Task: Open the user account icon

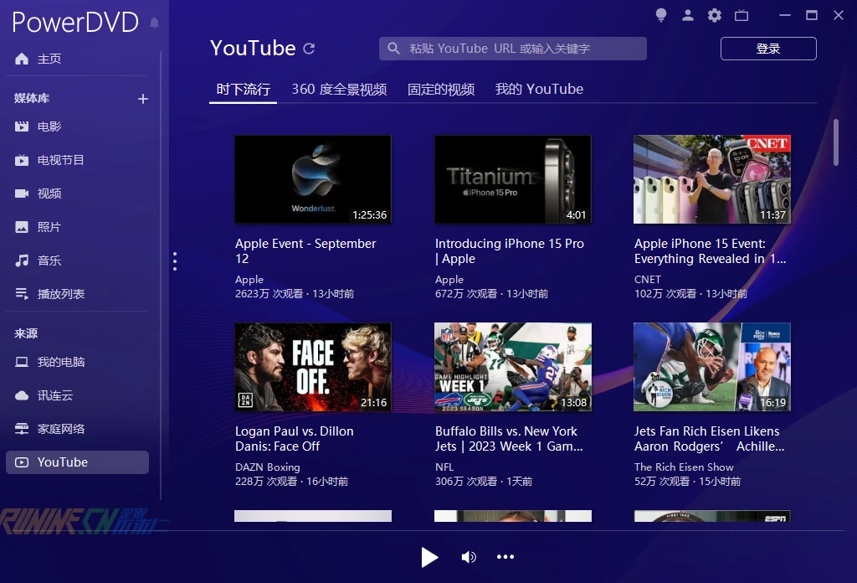Action: pyautogui.click(x=688, y=15)
